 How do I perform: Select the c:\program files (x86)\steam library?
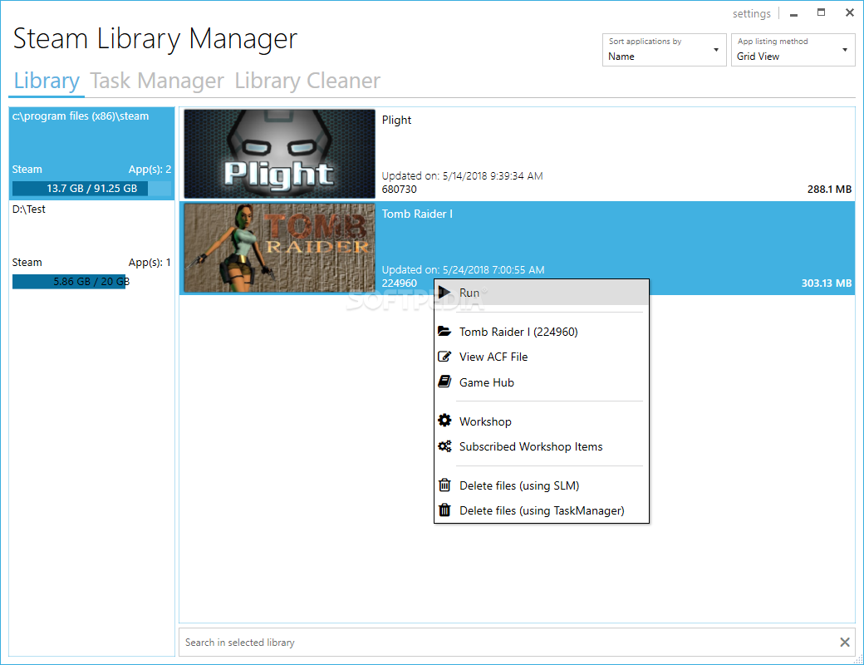tap(91, 153)
